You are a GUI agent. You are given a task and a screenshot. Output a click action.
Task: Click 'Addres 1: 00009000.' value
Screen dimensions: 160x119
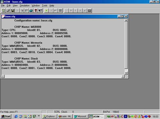pos(15,33)
